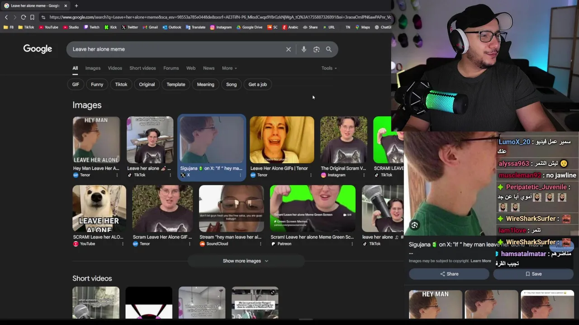The height and width of the screenshot is (325, 579).
Task: Switch to the Videos tab
Action: (x=115, y=68)
